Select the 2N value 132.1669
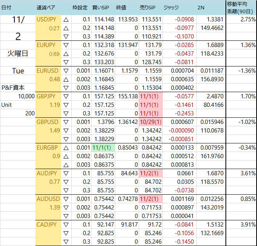The height and width of the screenshot is (246, 257). click(212, 233)
